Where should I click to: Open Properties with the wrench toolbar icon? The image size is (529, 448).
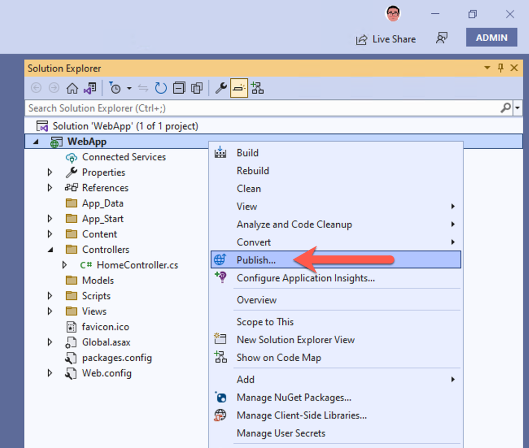tap(221, 88)
